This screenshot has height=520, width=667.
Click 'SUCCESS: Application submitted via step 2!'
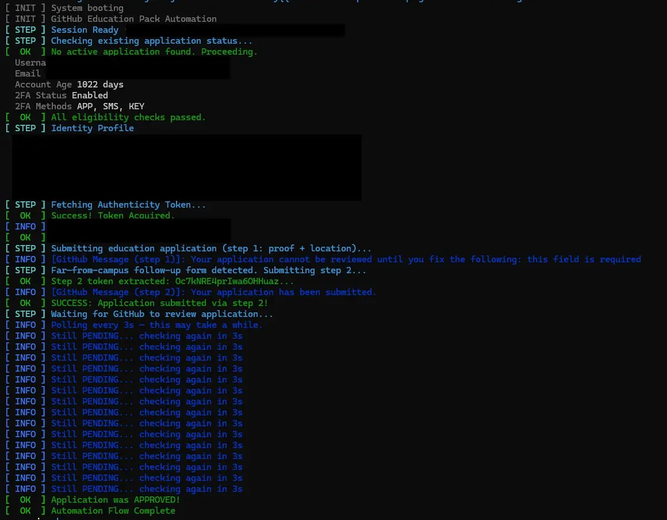click(159, 303)
